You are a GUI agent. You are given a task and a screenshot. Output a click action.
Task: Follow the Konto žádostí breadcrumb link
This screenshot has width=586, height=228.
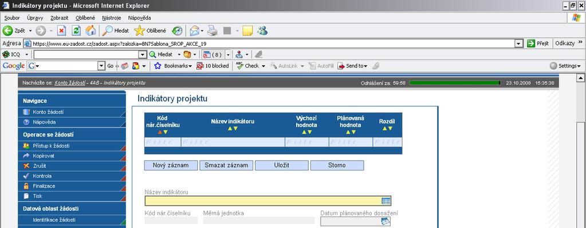[70, 83]
